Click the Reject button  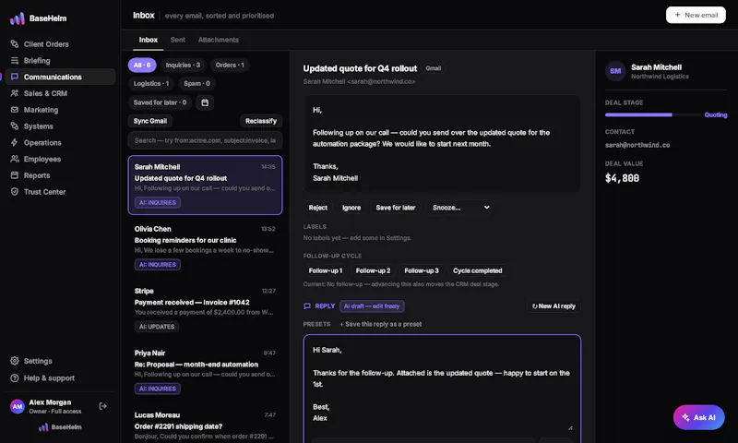pyautogui.click(x=317, y=208)
